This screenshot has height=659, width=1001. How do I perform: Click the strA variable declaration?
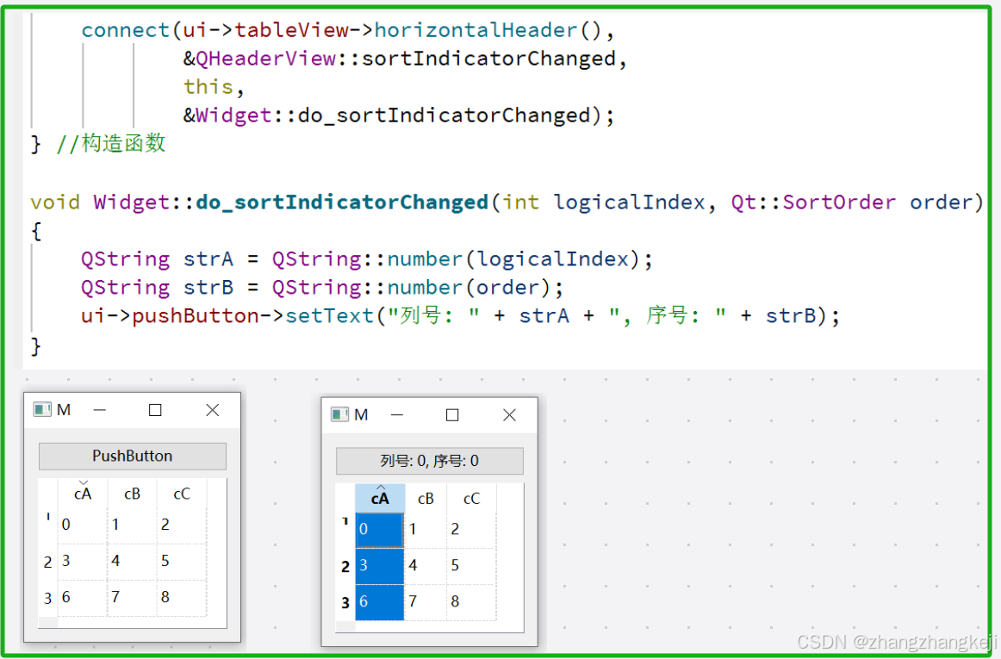pos(208,259)
